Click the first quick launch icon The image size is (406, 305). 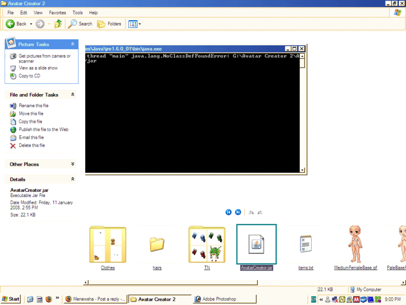pos(30,299)
